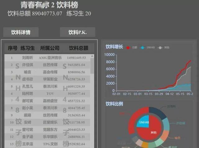
Task: Click the 所属公司 column header
Action: [50, 48]
